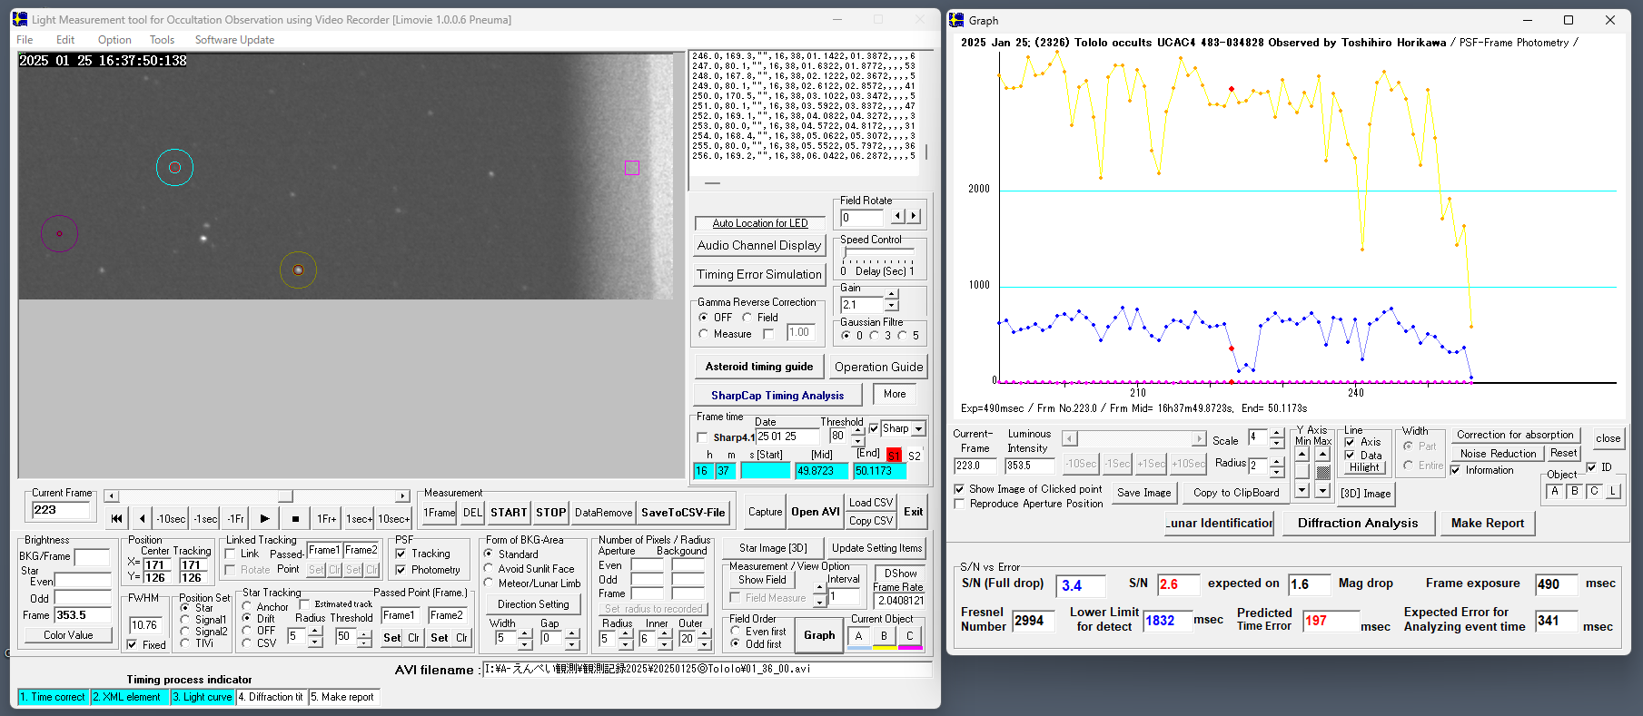
Task: Select the cyan circle star marker in video
Action: 174,168
